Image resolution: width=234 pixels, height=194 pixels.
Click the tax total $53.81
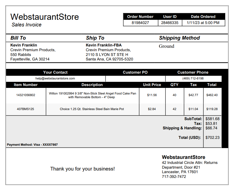[211, 124]
